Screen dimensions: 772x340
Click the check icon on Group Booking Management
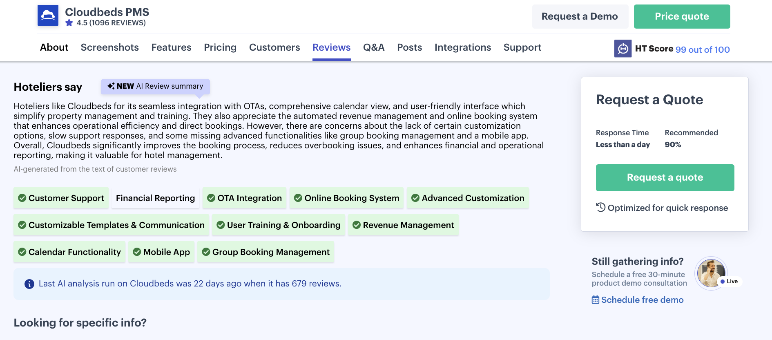(x=206, y=252)
